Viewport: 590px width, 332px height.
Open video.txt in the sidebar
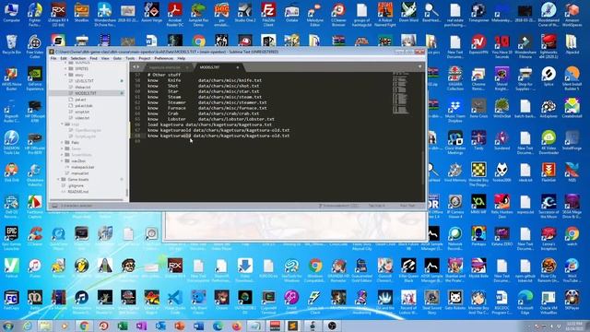tap(82, 118)
